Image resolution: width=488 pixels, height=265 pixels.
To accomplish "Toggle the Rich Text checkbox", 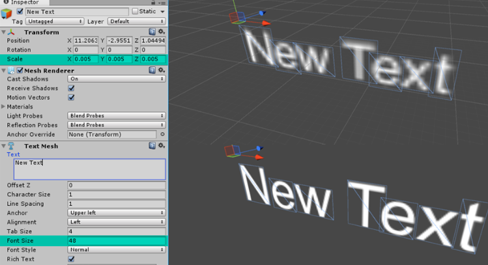I will pos(71,258).
